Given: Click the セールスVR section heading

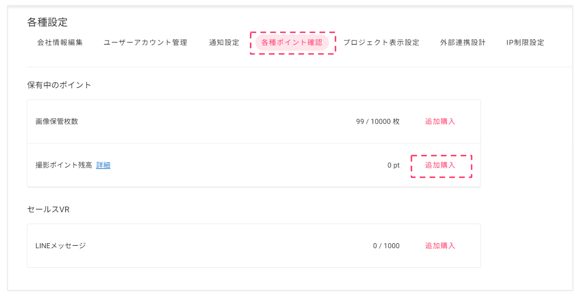Looking at the screenshot, I should coord(48,209).
